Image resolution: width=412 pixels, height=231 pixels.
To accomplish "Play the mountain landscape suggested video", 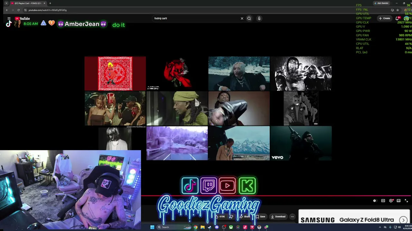I will coord(239,143).
